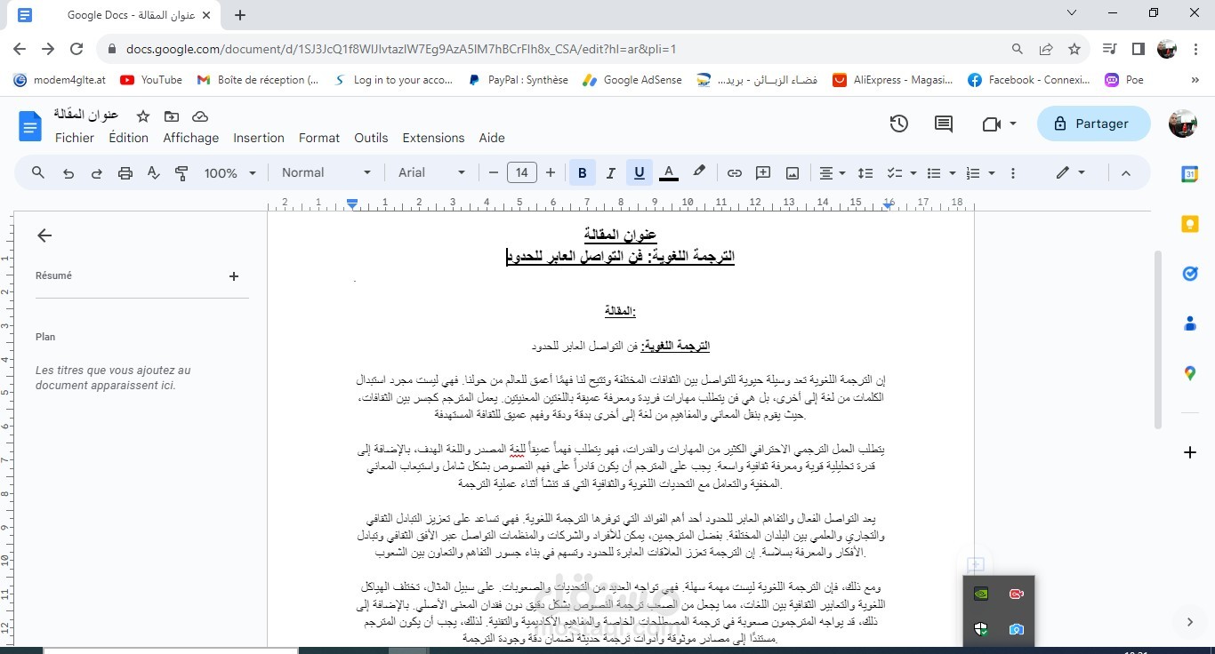Hide the menus with chevron up

(1125, 173)
